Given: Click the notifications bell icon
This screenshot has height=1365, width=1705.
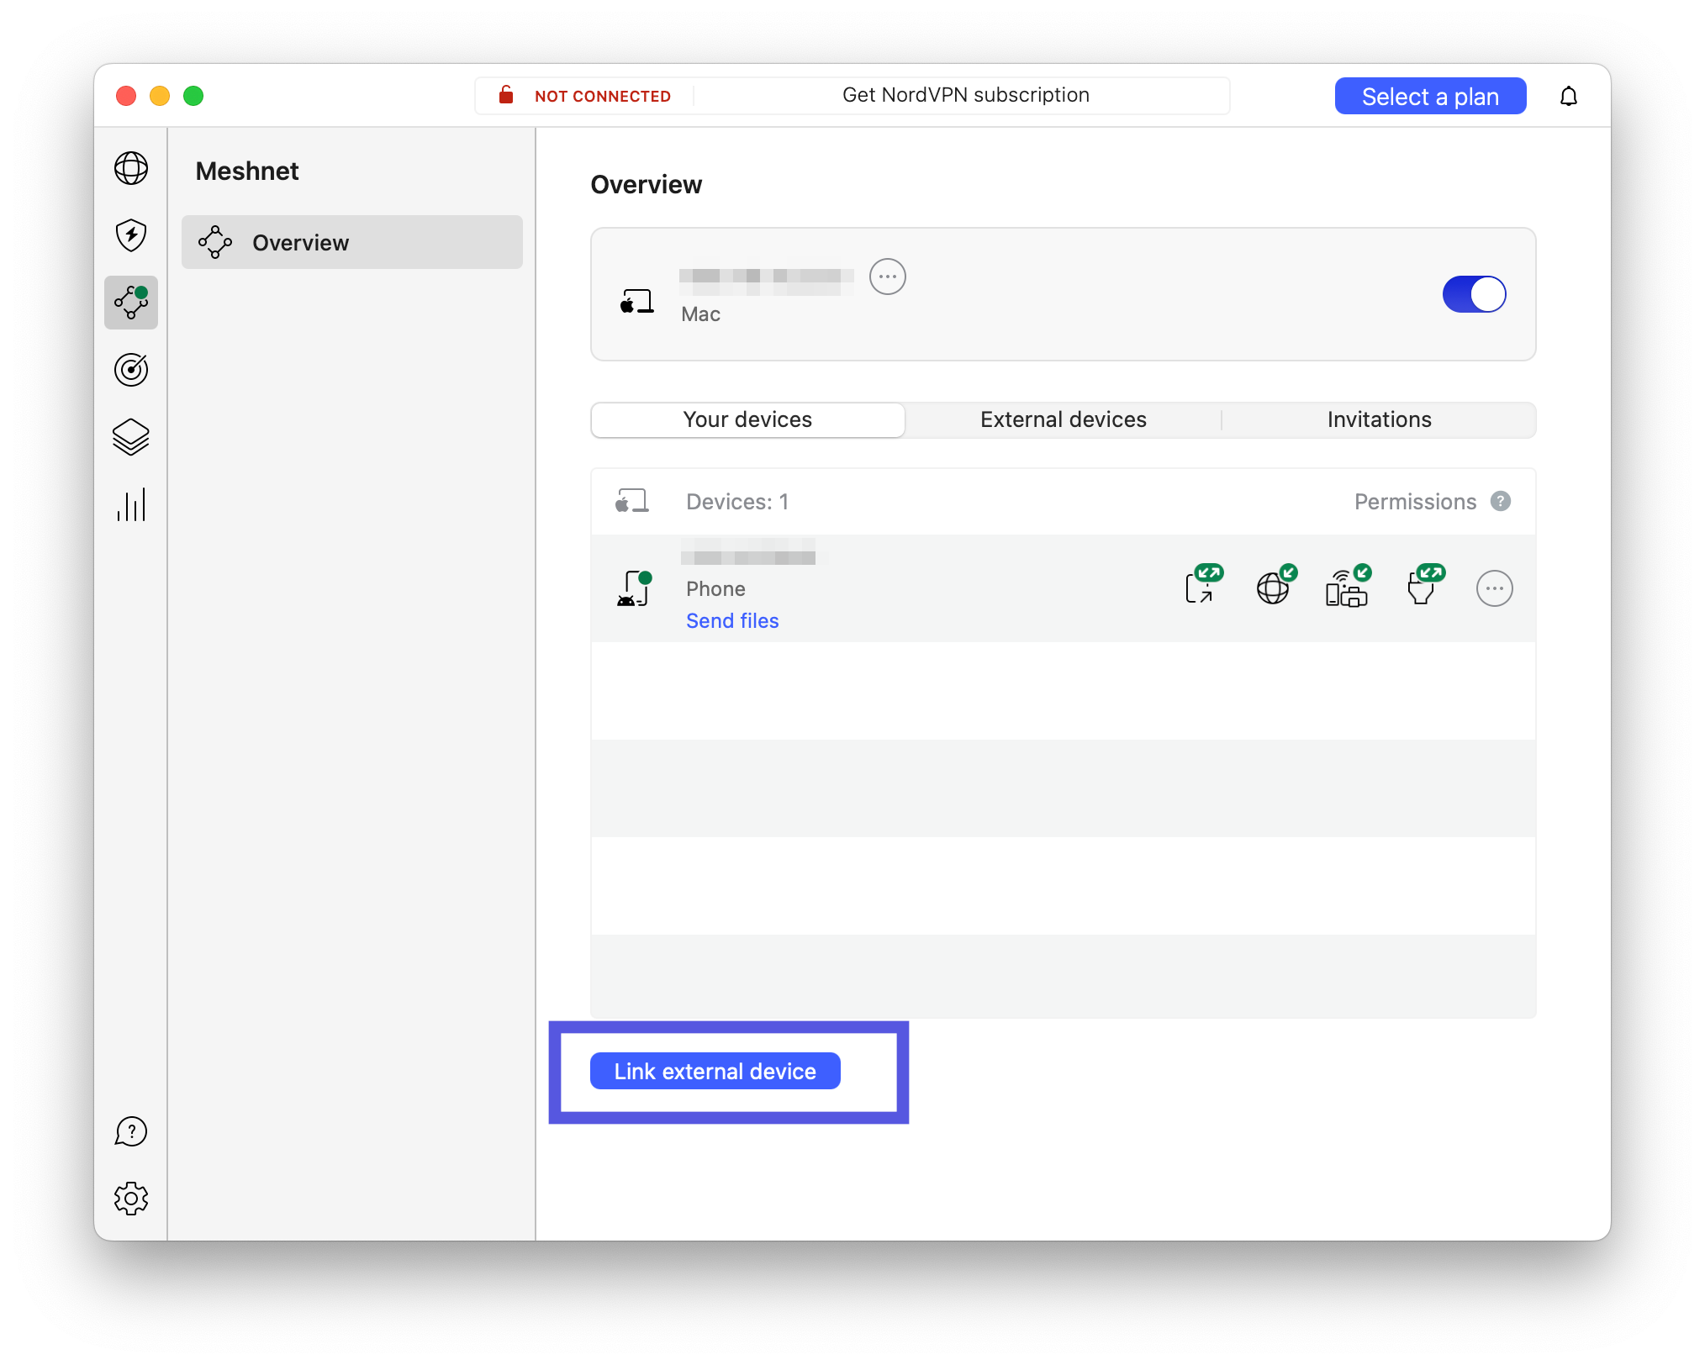Looking at the screenshot, I should 1569,96.
